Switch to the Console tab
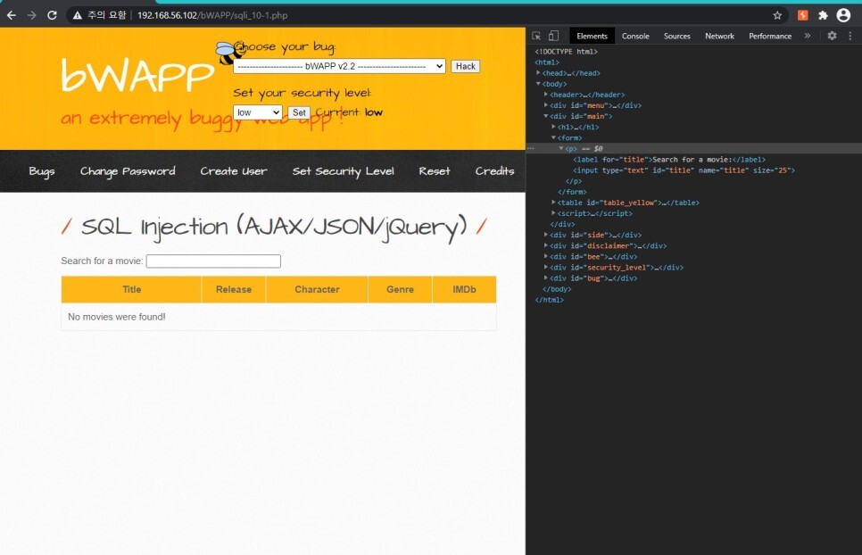 pyautogui.click(x=635, y=36)
